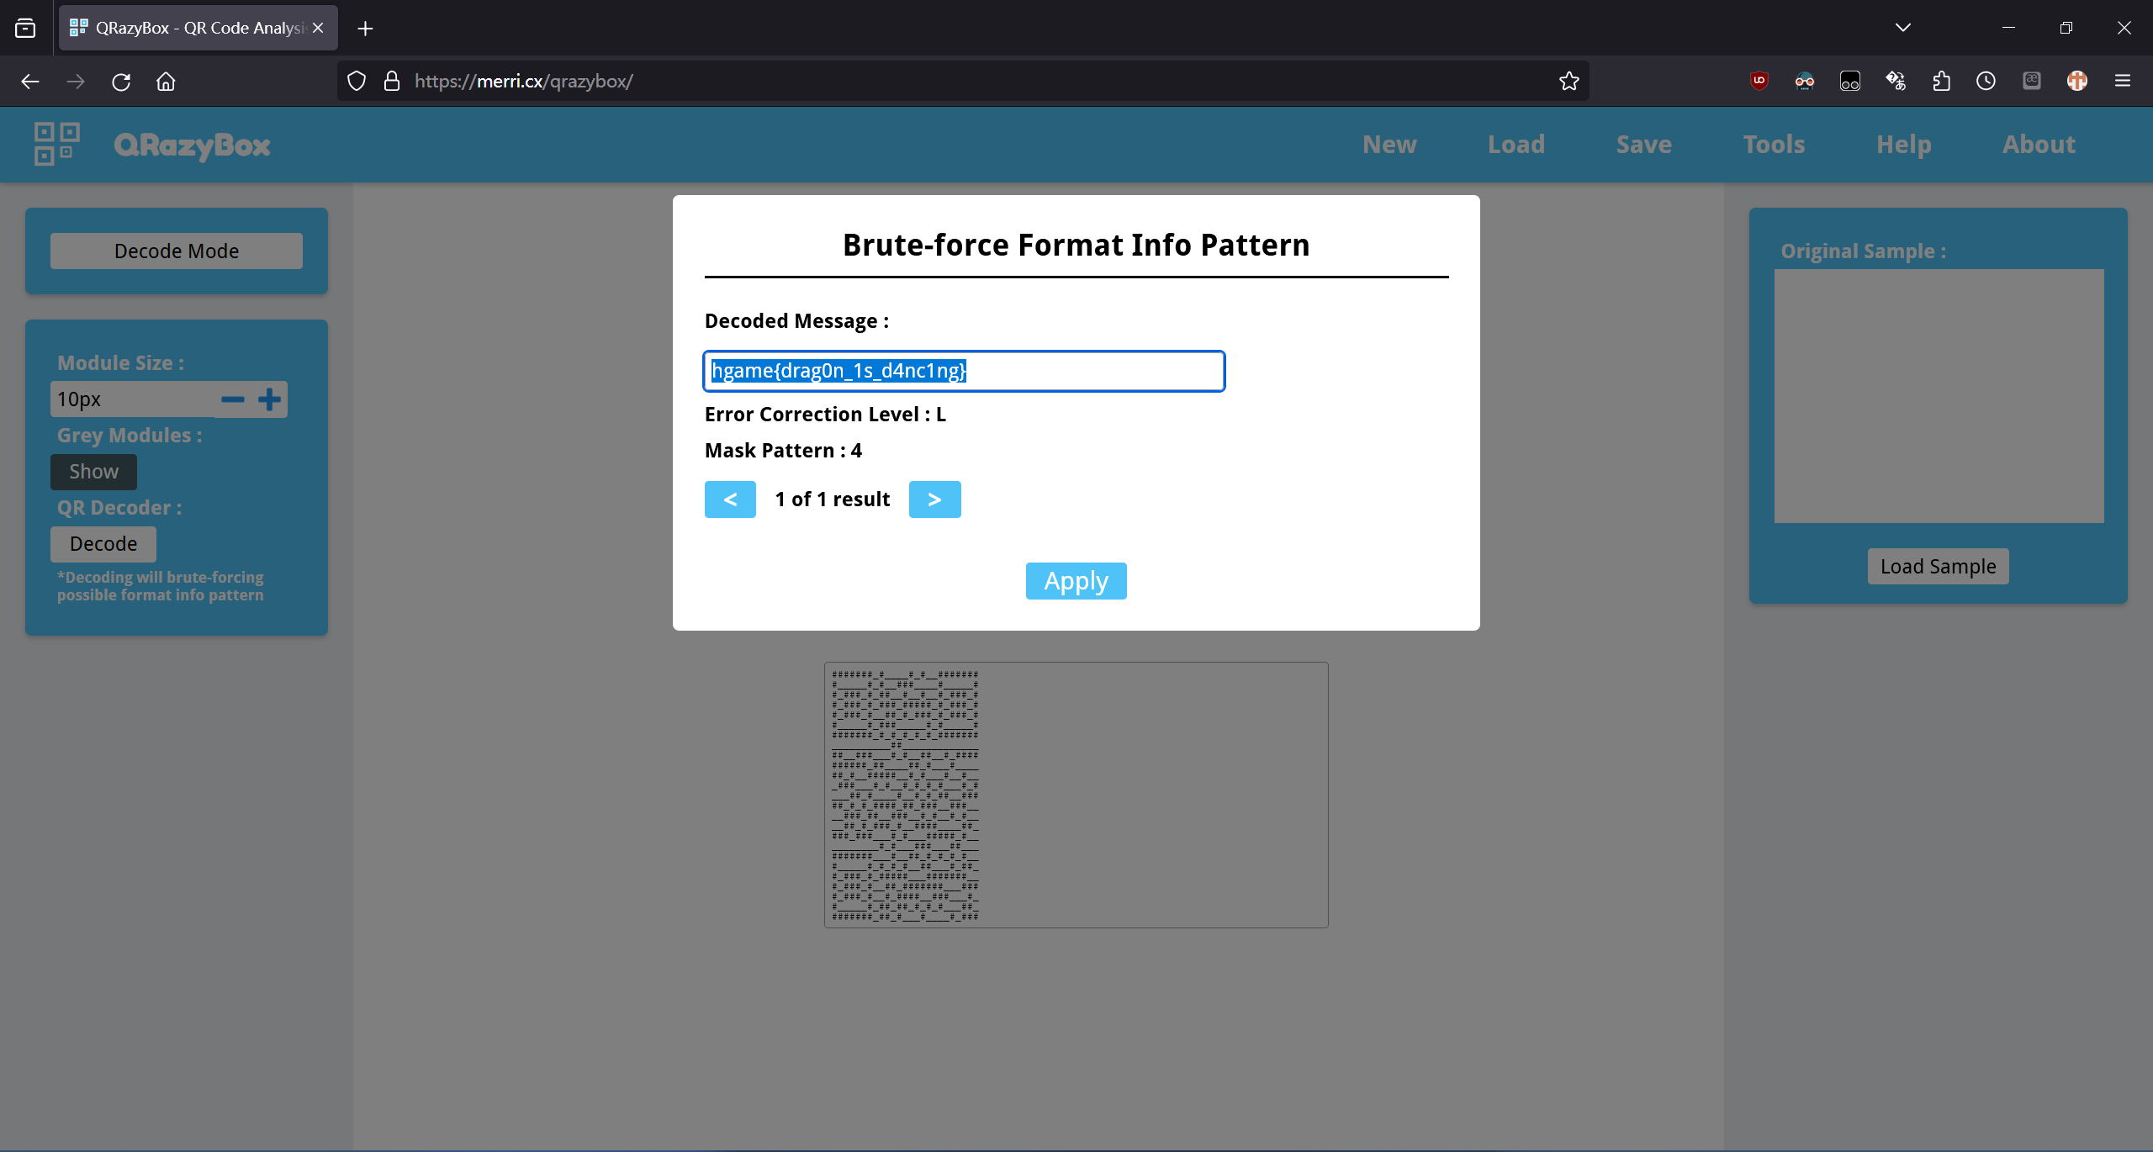Click the QRazyBox logo icon

(x=56, y=144)
